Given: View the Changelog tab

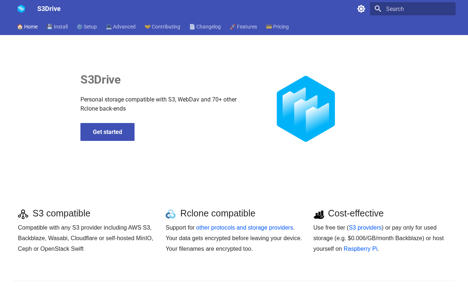Looking at the screenshot, I should click(205, 27).
